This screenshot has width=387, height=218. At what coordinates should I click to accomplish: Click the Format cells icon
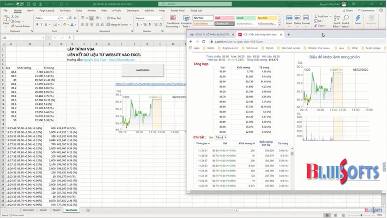306,18
